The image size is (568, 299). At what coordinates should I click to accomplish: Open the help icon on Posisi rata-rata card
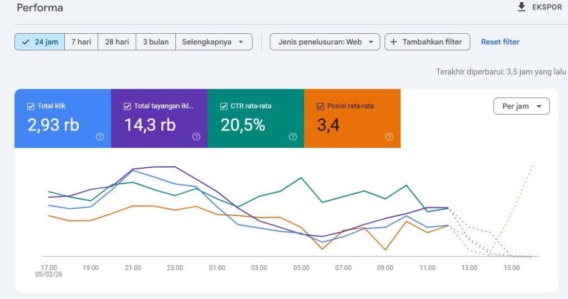389,137
